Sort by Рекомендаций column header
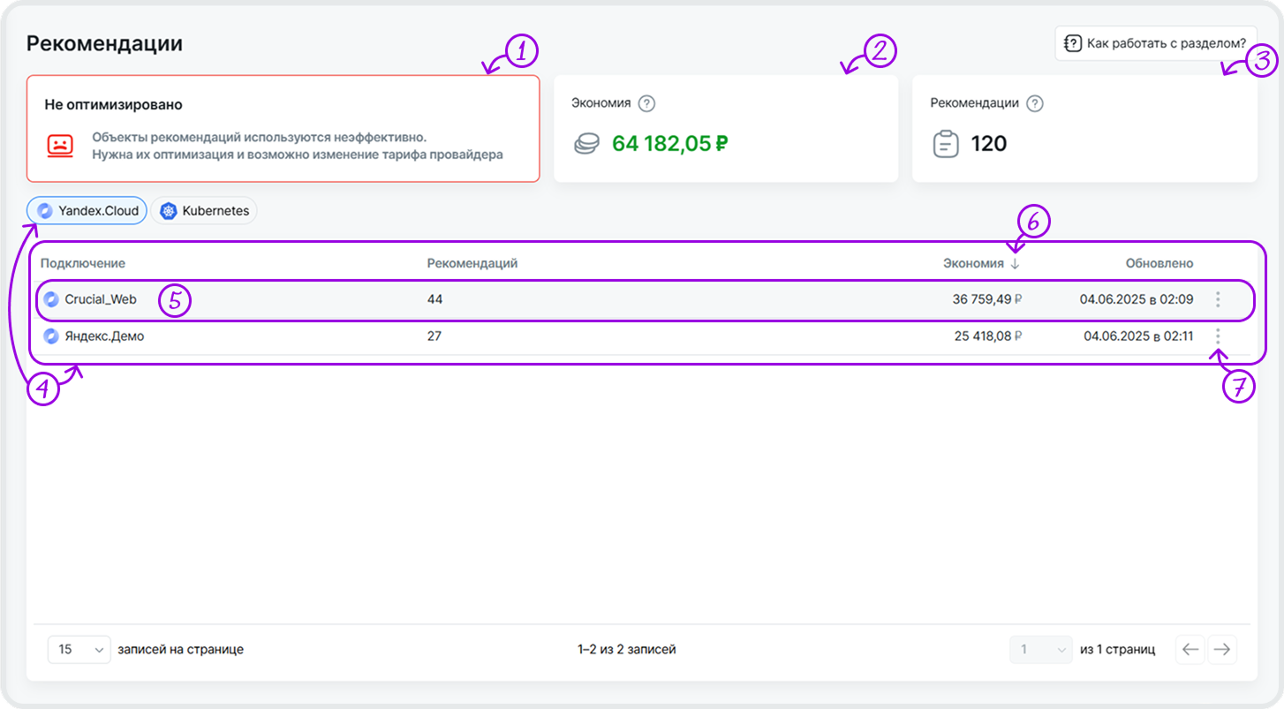The image size is (1284, 709). point(472,263)
